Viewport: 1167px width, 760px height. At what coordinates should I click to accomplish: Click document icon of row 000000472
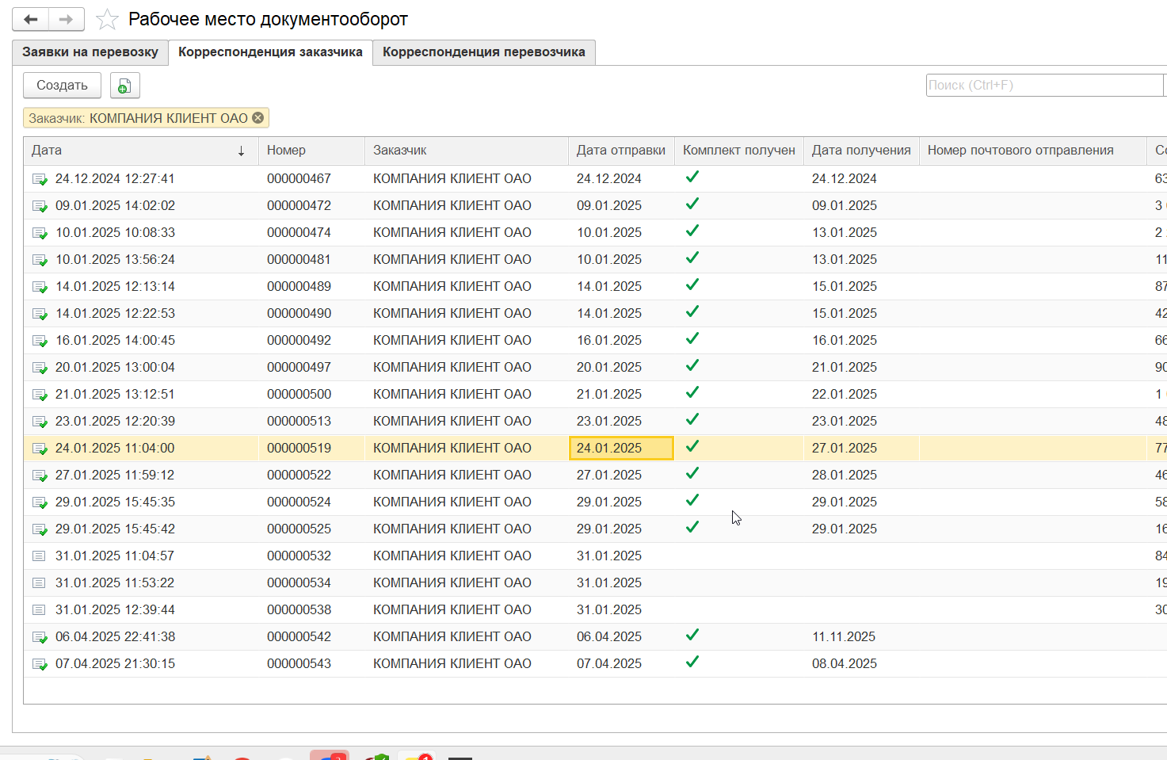point(39,206)
